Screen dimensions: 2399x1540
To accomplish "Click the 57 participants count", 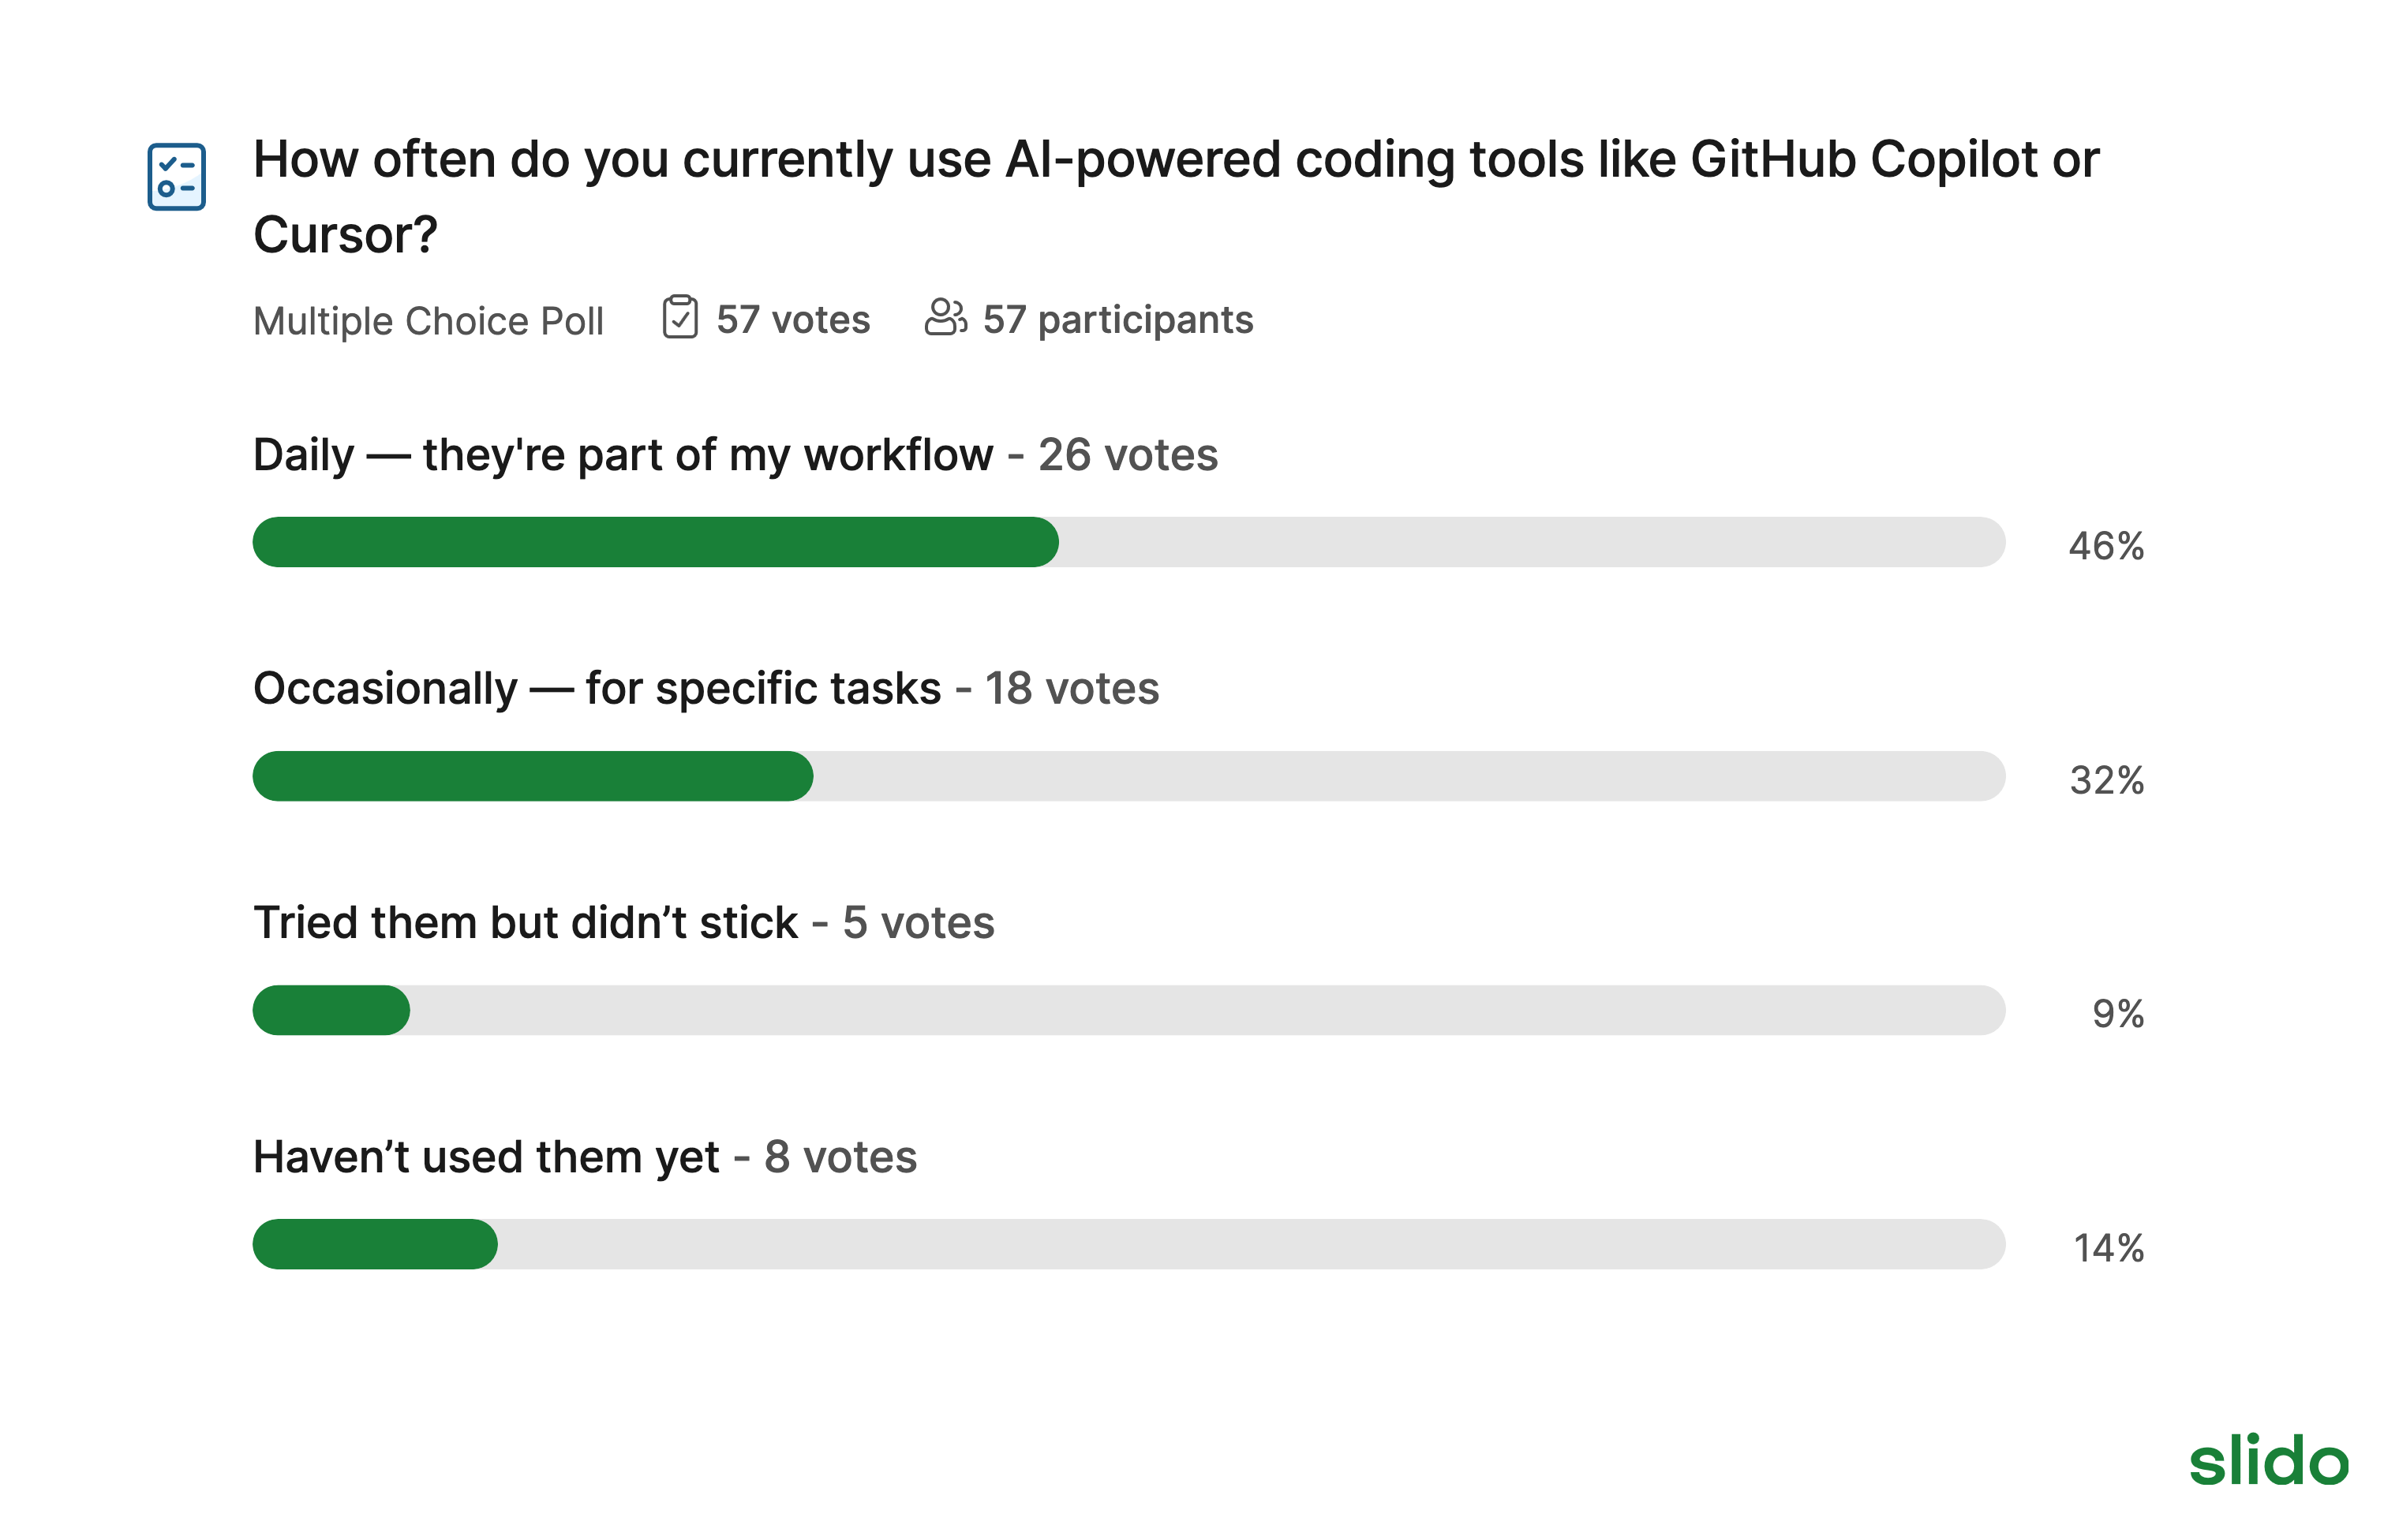I will pos(1118,320).
